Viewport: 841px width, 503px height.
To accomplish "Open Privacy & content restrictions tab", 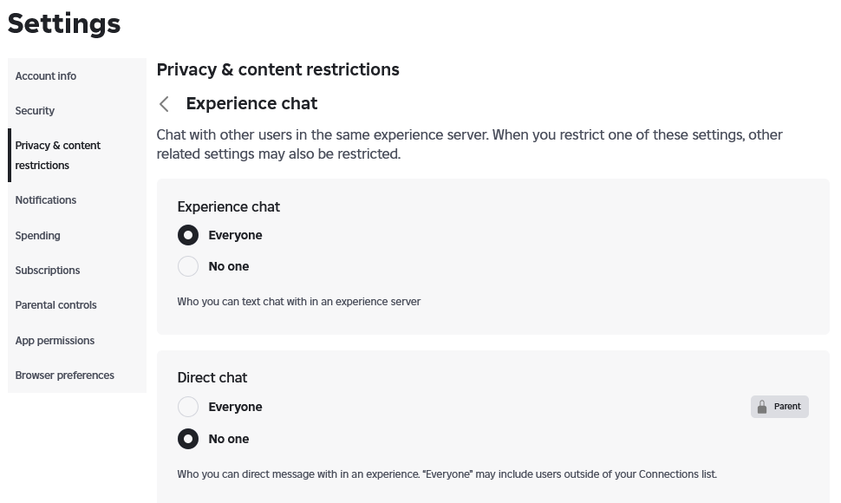I will click(58, 155).
